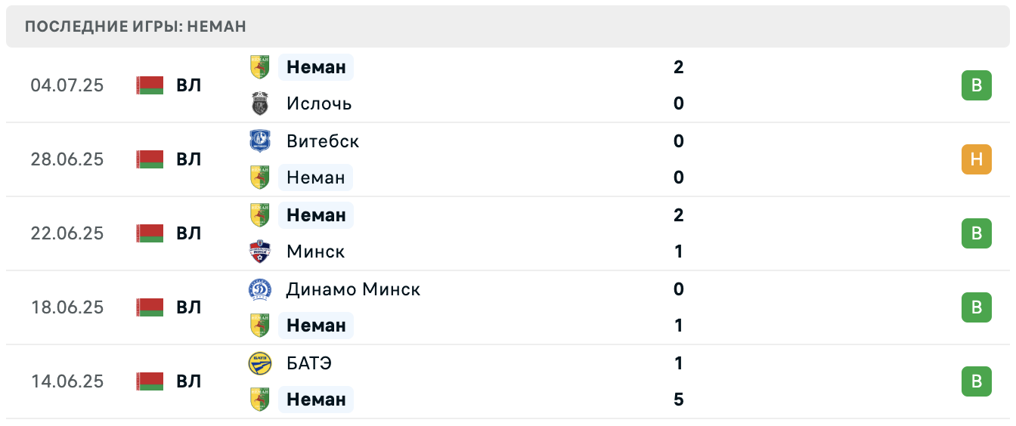The image size is (1016, 426).
Task: Click the orange draw badge 'Н'
Action: pyautogui.click(x=976, y=159)
